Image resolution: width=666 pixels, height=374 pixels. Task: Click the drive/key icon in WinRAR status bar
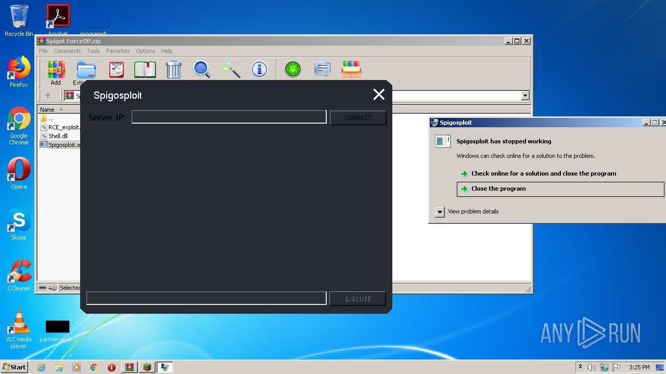[47, 288]
